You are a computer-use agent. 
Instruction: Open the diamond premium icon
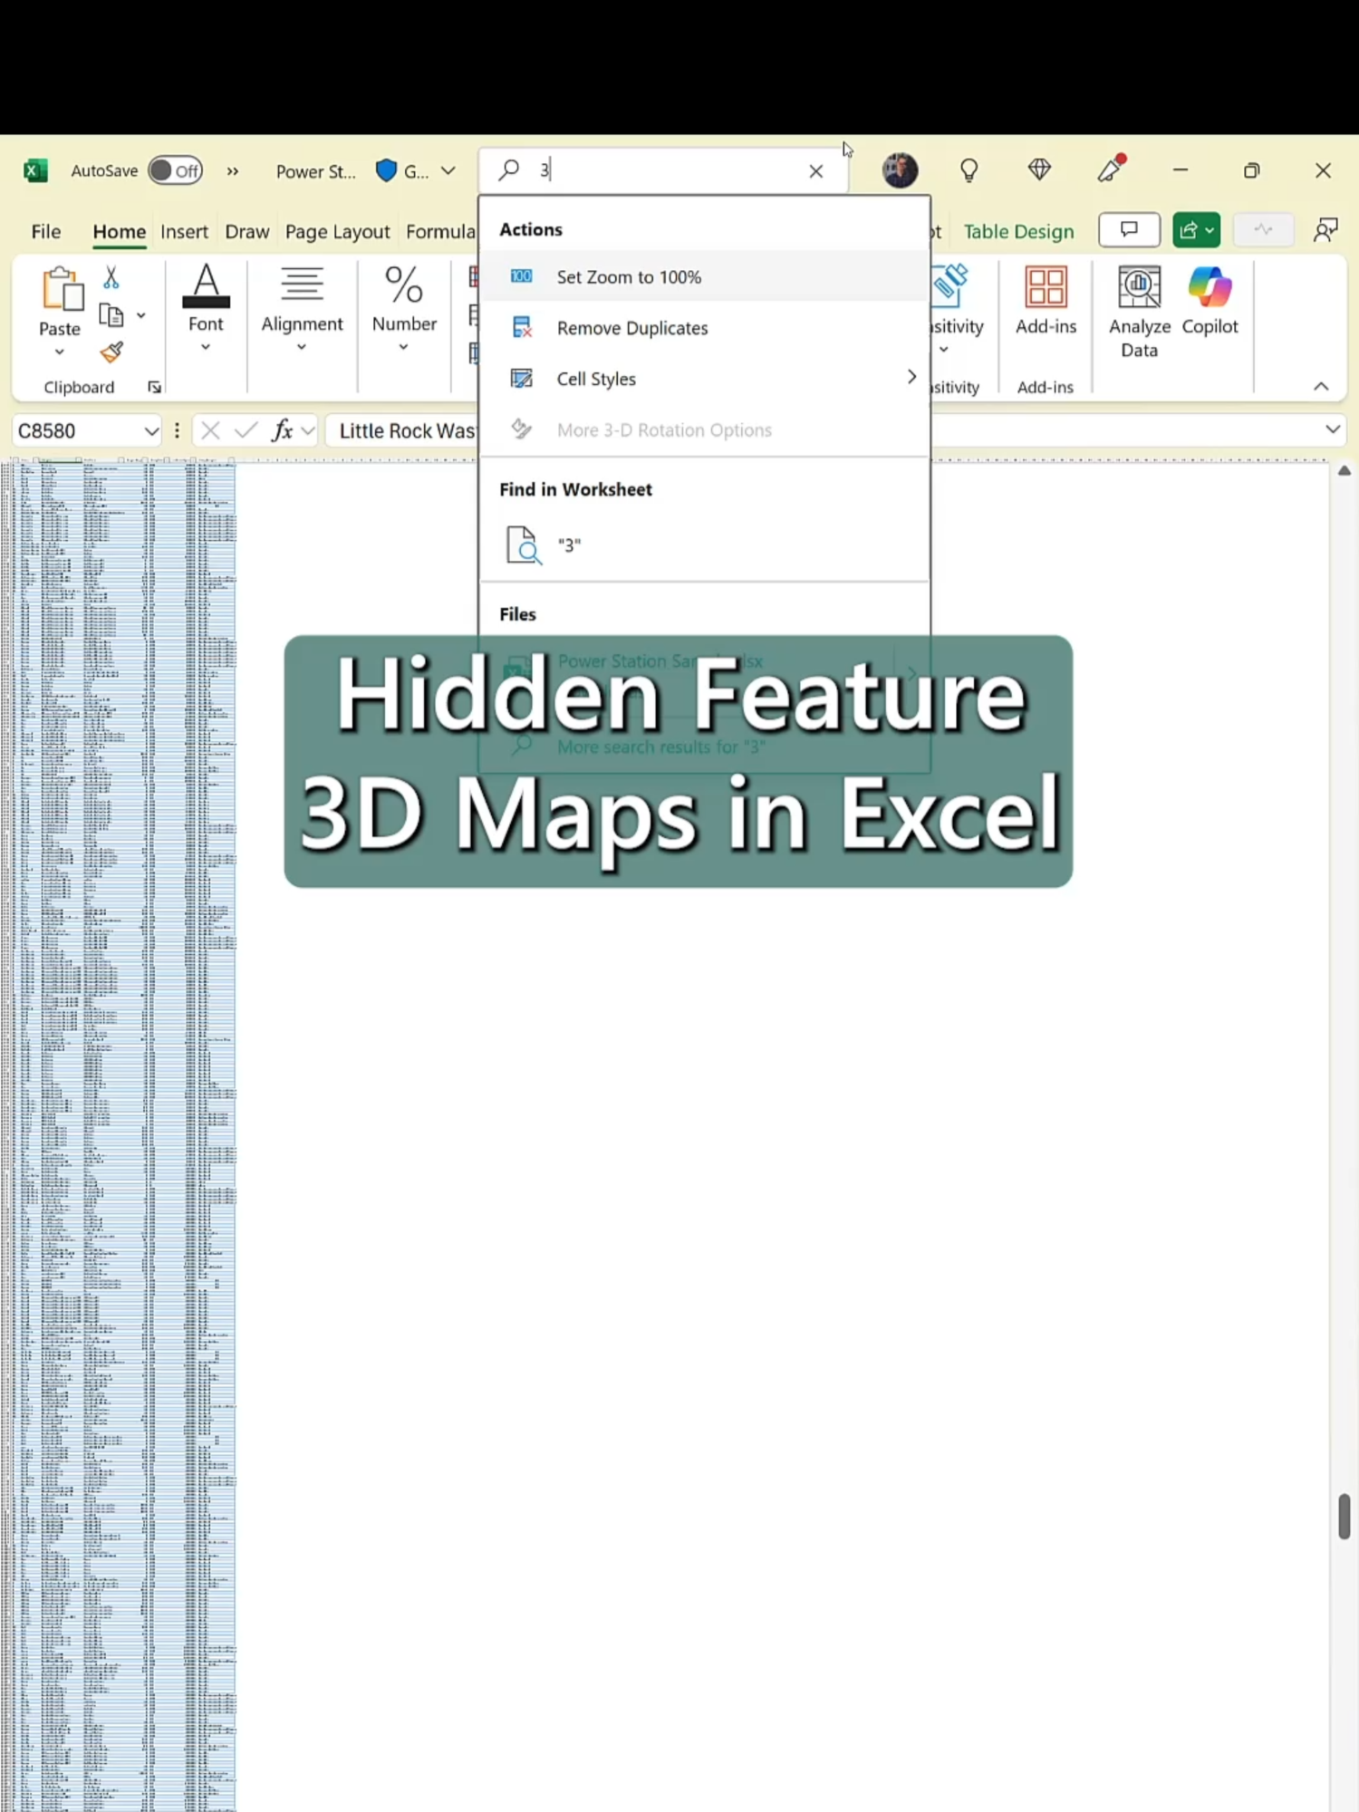[1040, 169]
